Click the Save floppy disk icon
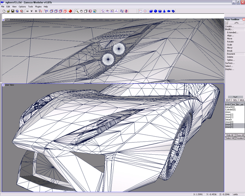The width and height of the screenshot is (245, 196). 13,11
